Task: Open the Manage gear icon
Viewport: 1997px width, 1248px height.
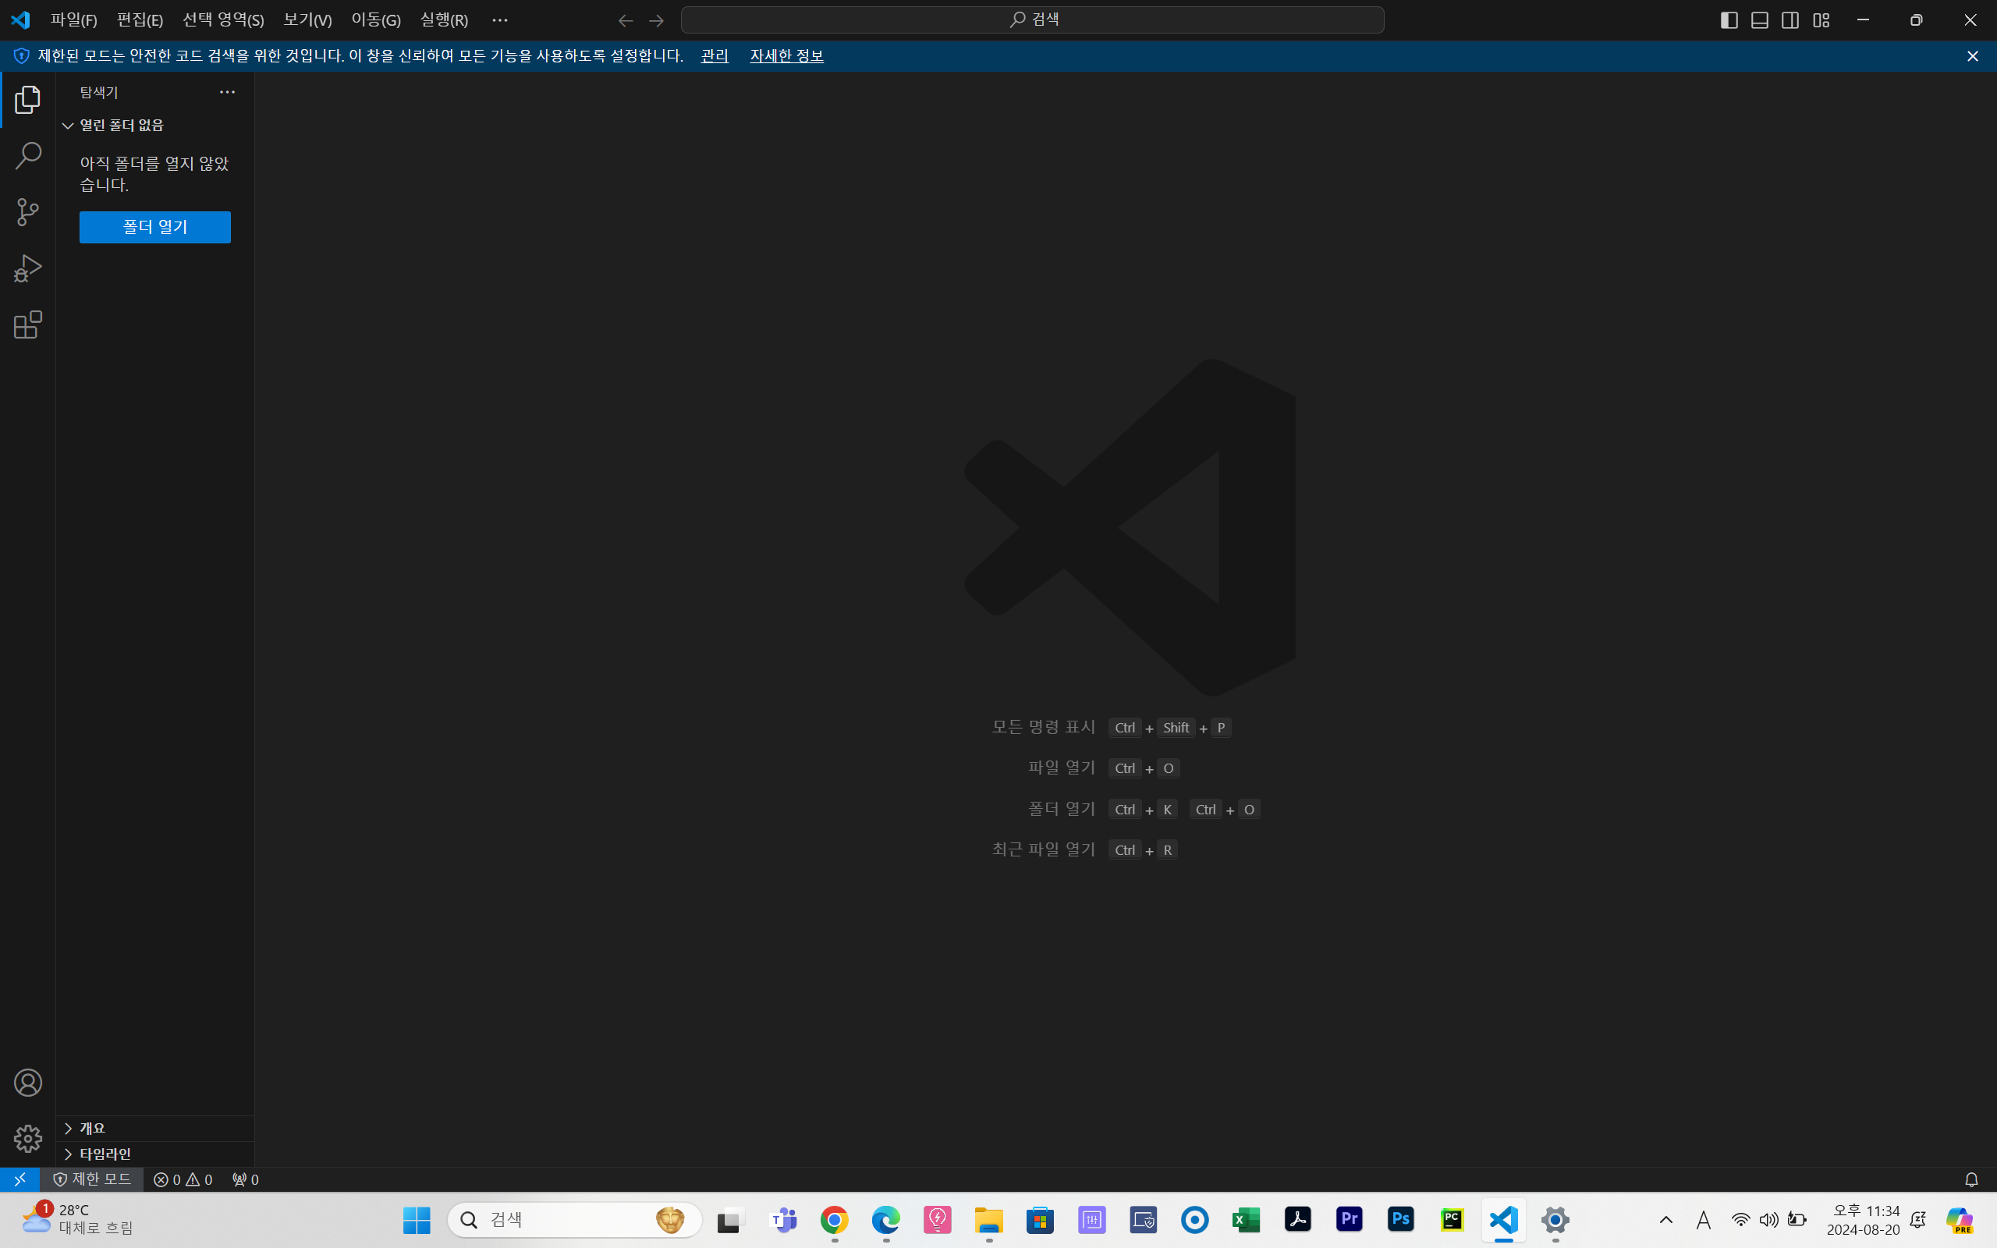Action: (x=28, y=1139)
